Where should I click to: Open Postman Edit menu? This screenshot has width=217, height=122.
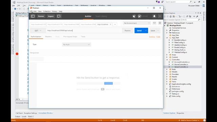(x=35, y=11)
